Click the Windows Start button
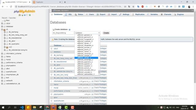This screenshot has width=196, height=110. tap(3, 107)
